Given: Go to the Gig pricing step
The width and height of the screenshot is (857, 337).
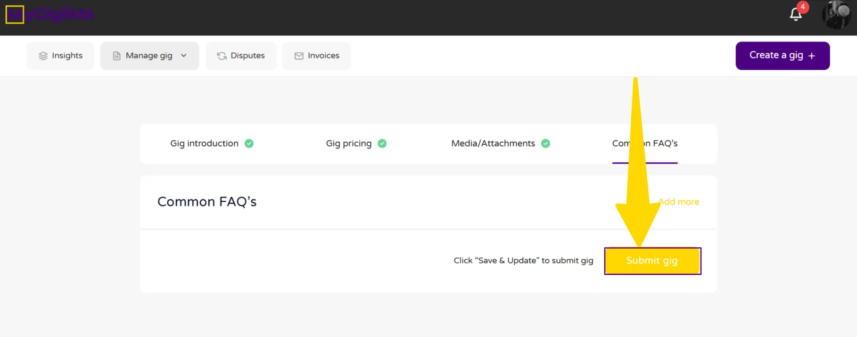Looking at the screenshot, I should (348, 143).
